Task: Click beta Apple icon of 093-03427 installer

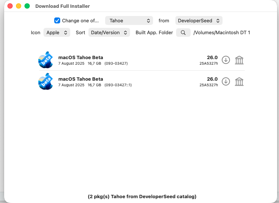Action: pos(46,60)
